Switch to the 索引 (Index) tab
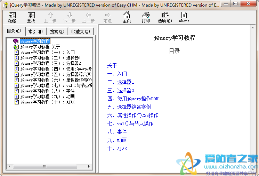This screenshot has width=259, height=176. pos(35,31)
